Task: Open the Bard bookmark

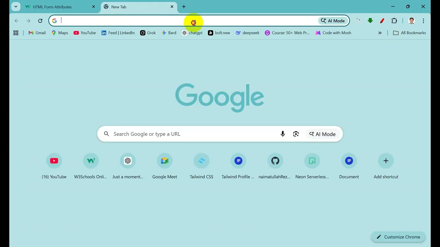Action: click(x=169, y=33)
